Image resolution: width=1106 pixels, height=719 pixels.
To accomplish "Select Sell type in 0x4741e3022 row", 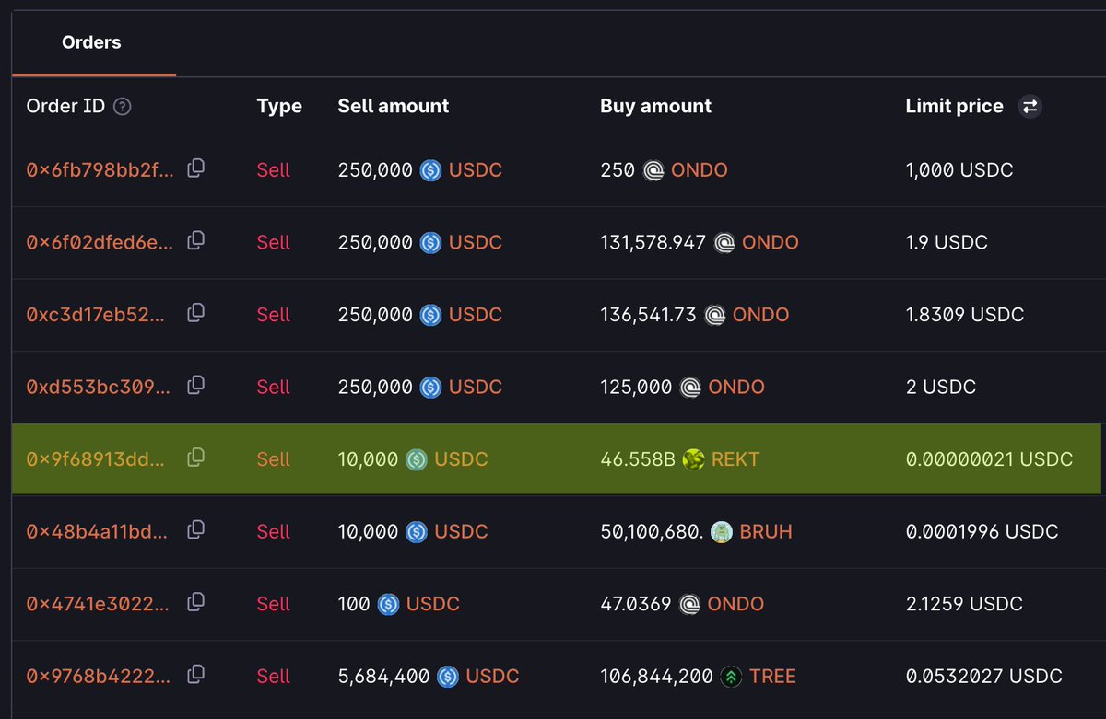I will point(274,604).
